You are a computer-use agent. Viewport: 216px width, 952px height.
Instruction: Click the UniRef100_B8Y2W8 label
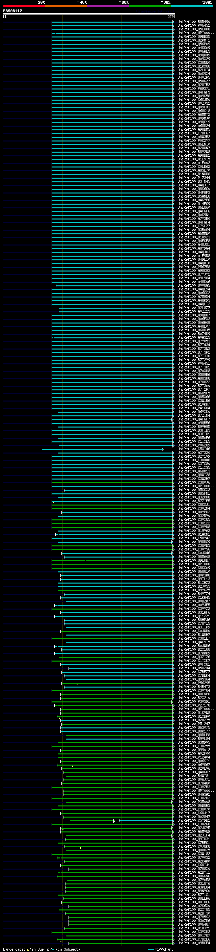click(194, 152)
